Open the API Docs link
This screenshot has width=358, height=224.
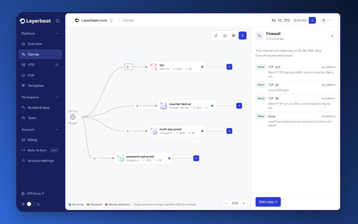(33, 194)
